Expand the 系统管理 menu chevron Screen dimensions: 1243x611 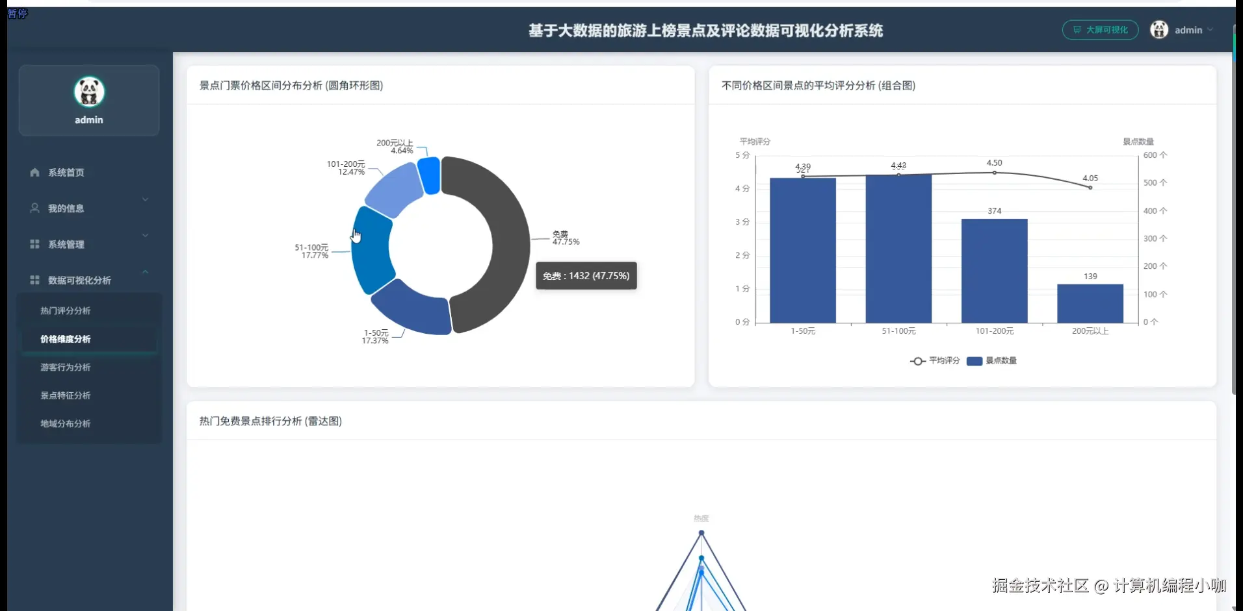[145, 235]
